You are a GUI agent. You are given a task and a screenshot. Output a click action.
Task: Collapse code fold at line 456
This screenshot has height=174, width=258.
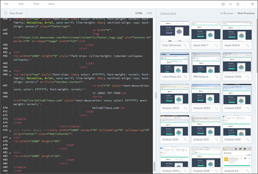pyautogui.click(x=10, y=20)
